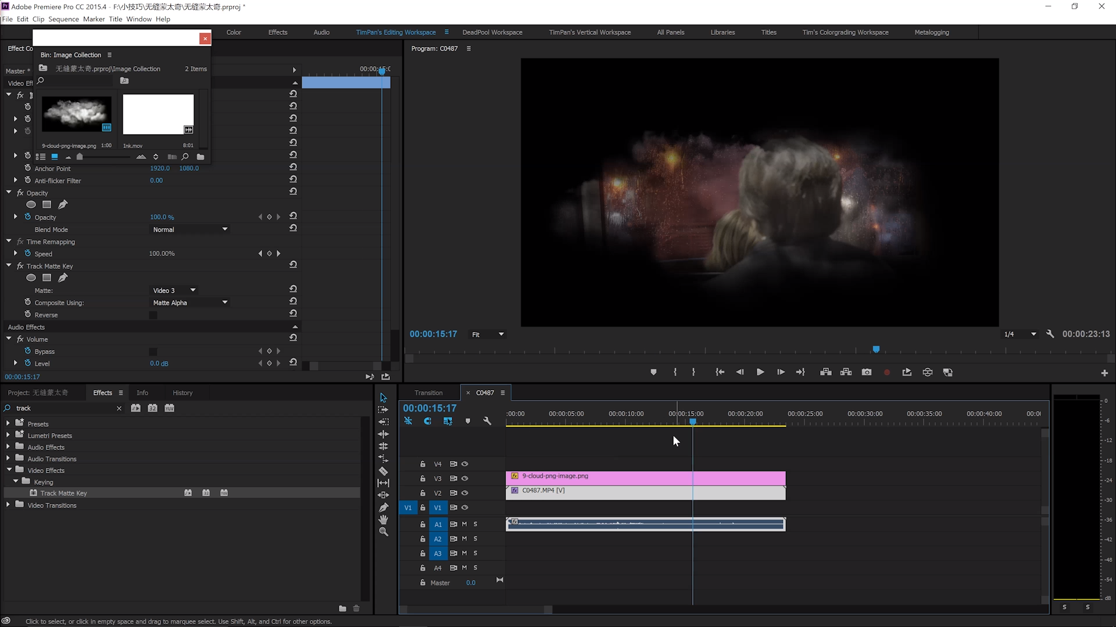Image resolution: width=1116 pixels, height=627 pixels.
Task: Toggle V3 track output eye
Action: click(x=464, y=478)
